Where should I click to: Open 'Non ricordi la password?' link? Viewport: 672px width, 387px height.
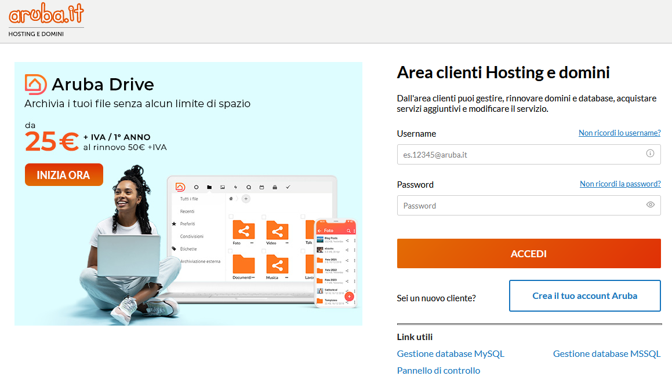(x=620, y=184)
